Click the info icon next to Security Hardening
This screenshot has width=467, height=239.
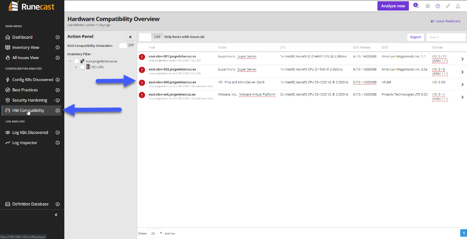(58, 100)
